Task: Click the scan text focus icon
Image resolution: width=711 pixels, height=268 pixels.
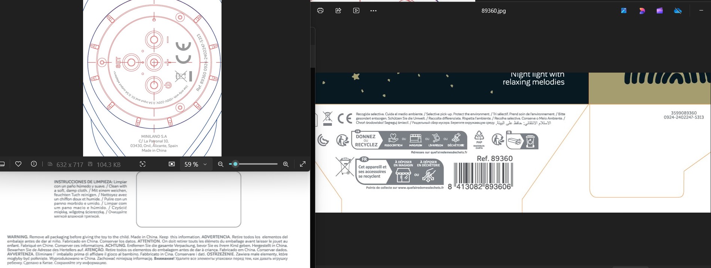Action: click(x=143, y=164)
